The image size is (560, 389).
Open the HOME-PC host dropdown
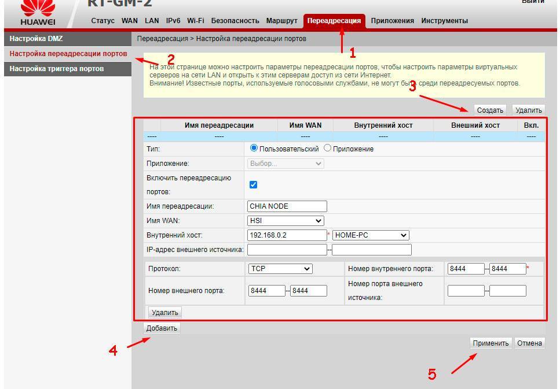coord(371,235)
